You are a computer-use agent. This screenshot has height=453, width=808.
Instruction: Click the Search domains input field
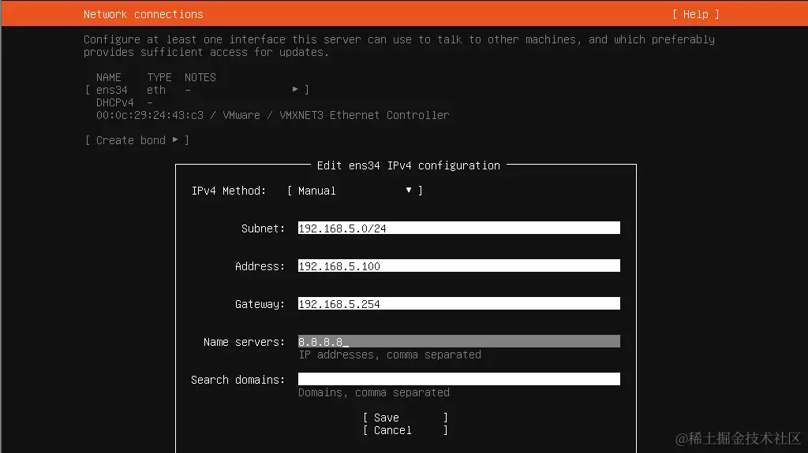tap(458, 379)
